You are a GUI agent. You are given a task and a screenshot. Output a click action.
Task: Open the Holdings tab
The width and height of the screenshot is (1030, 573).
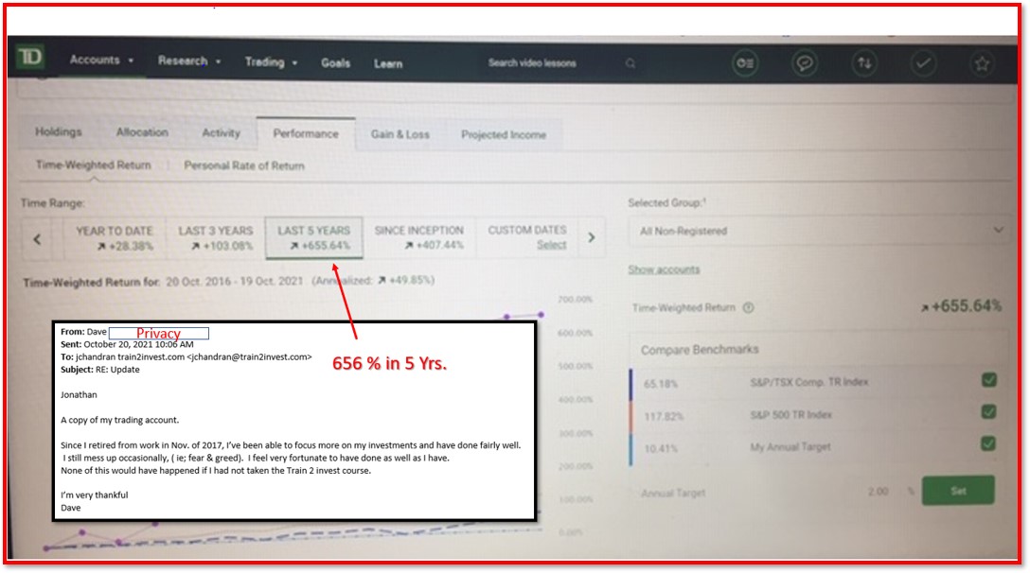(x=59, y=132)
